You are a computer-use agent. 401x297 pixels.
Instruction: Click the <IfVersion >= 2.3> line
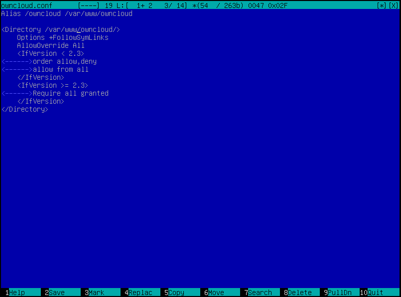[53, 85]
